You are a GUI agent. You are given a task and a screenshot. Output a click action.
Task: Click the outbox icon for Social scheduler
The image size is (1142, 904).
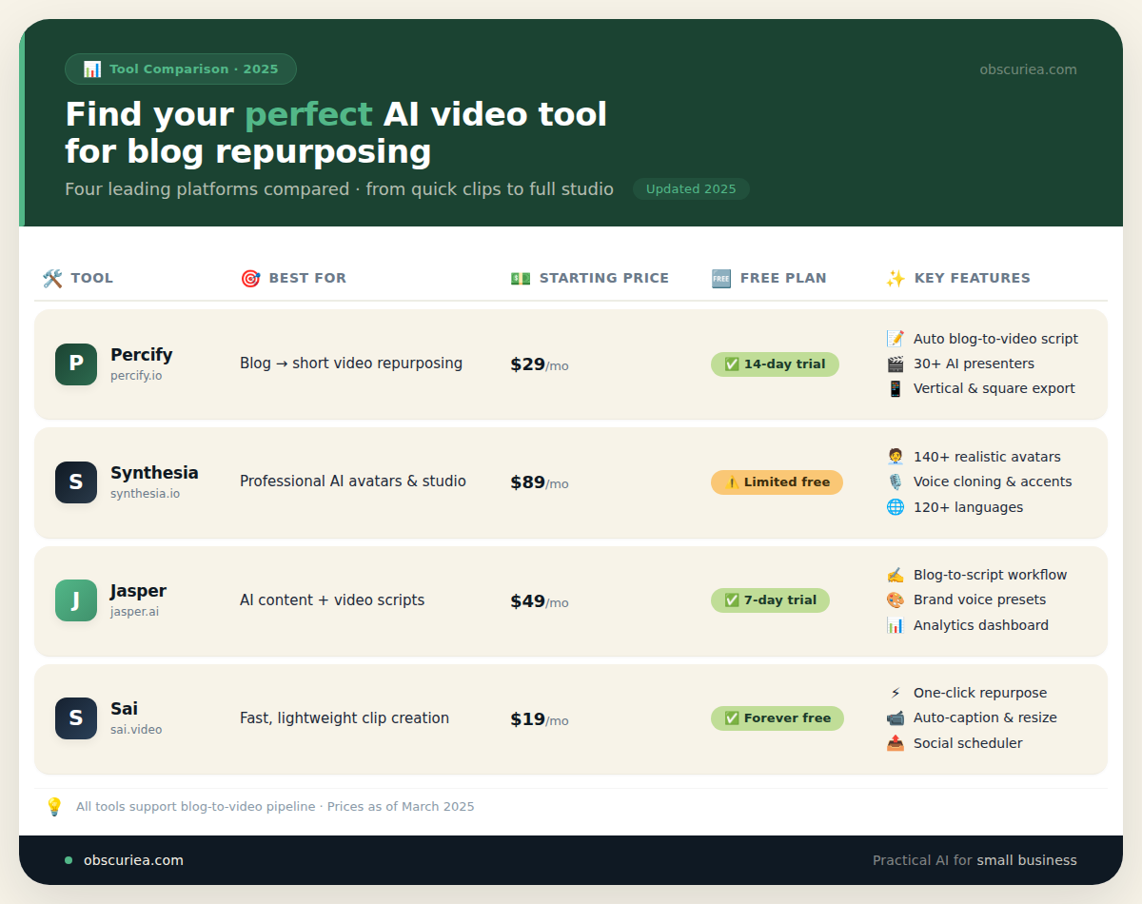(x=896, y=743)
